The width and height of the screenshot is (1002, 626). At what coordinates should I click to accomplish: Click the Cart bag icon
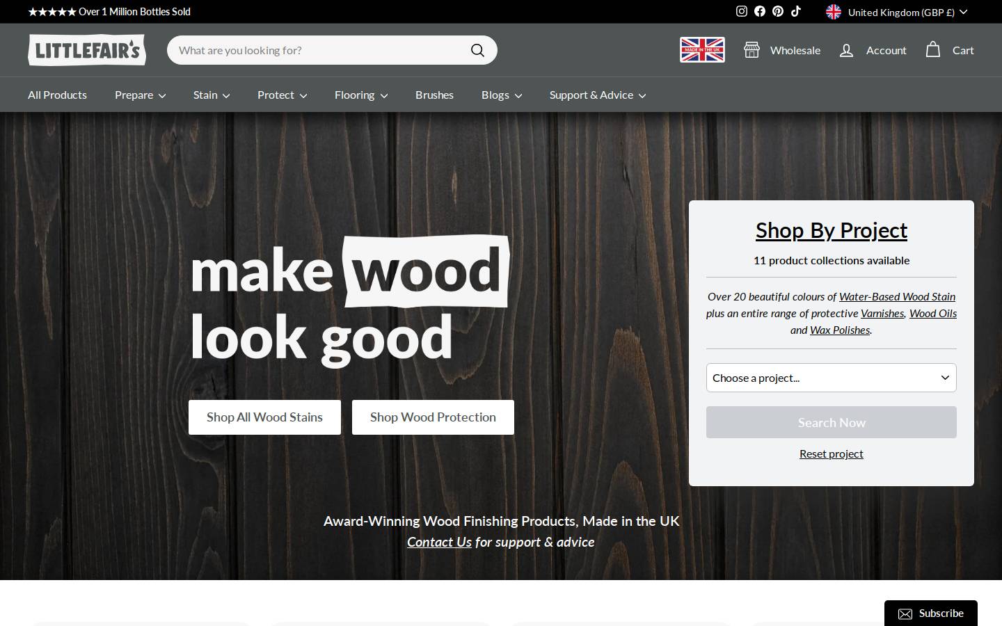click(933, 49)
